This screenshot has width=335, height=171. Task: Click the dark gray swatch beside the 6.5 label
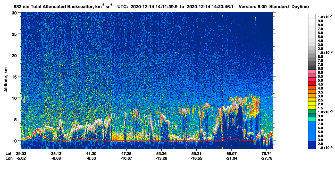pos(312,68)
